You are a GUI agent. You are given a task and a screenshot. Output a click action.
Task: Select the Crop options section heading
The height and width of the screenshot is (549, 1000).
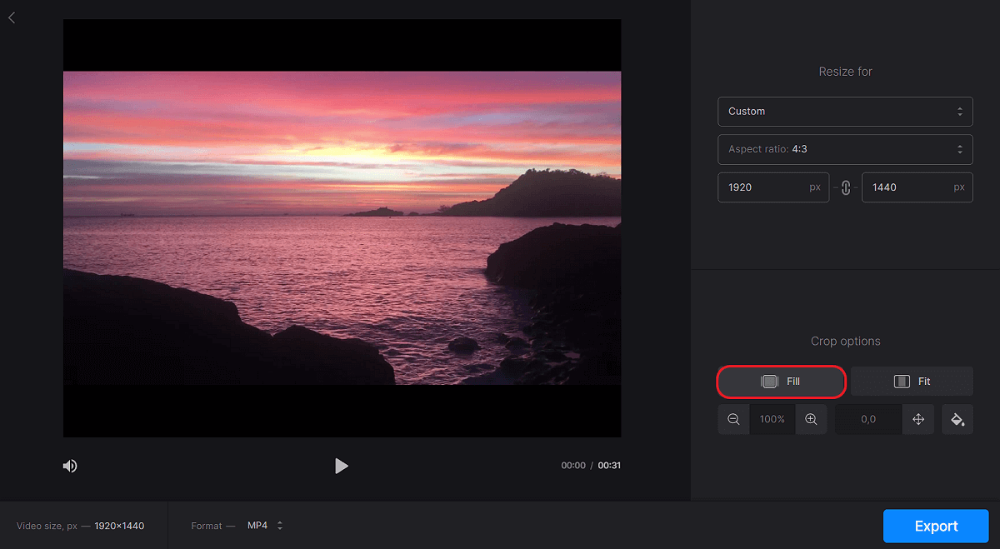pos(845,341)
